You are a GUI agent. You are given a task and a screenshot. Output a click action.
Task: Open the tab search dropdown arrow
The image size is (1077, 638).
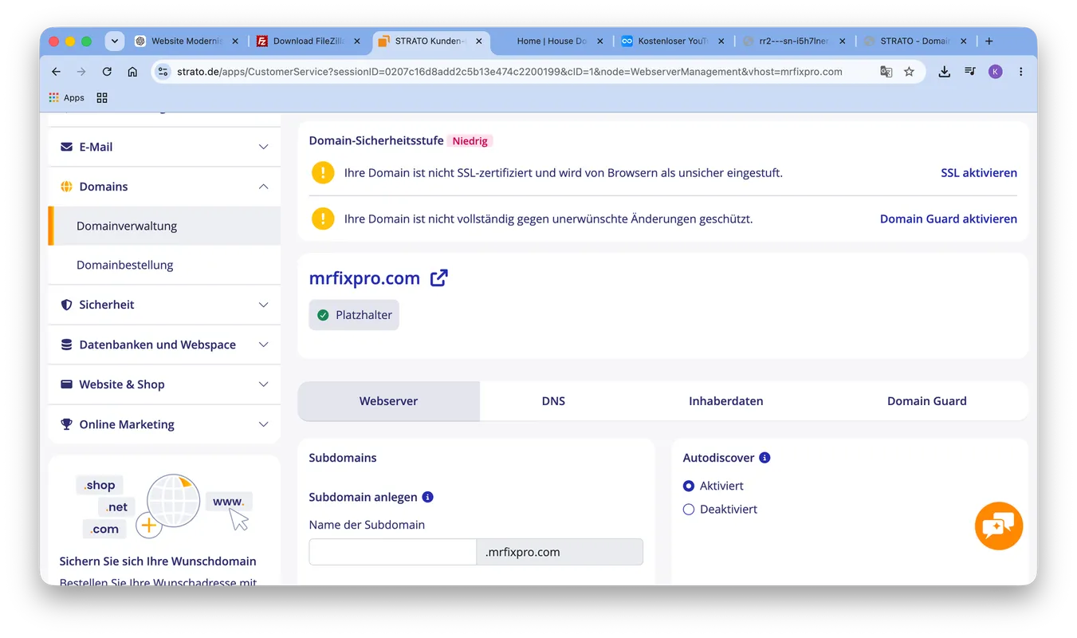click(115, 41)
